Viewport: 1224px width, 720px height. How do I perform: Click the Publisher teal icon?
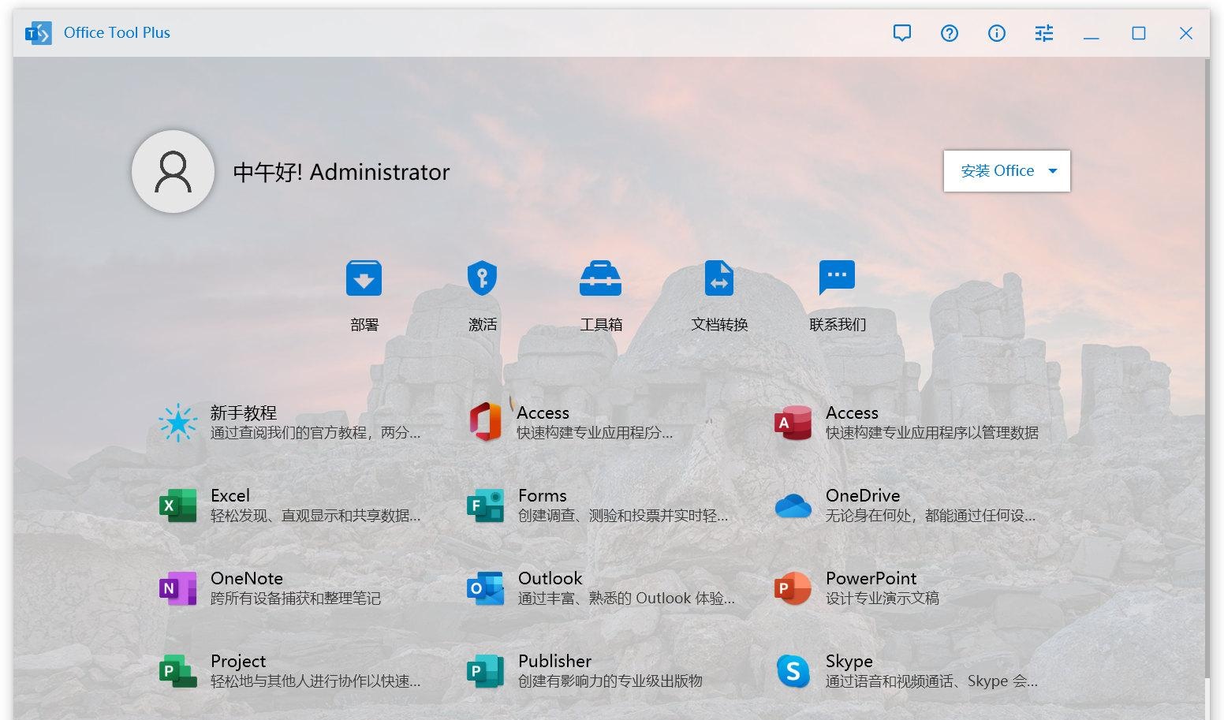(x=486, y=671)
